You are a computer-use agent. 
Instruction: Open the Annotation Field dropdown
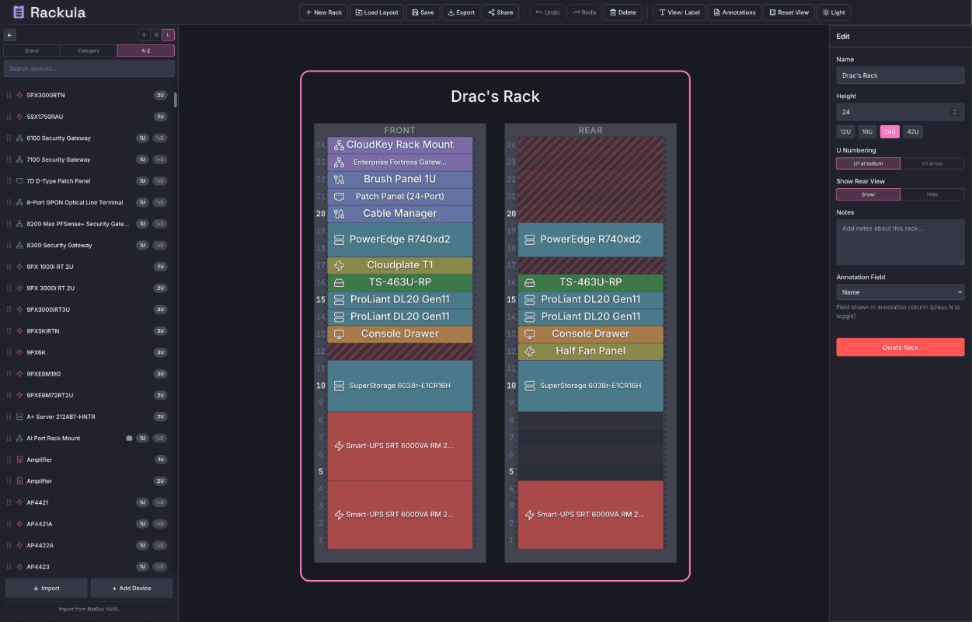[x=900, y=292]
